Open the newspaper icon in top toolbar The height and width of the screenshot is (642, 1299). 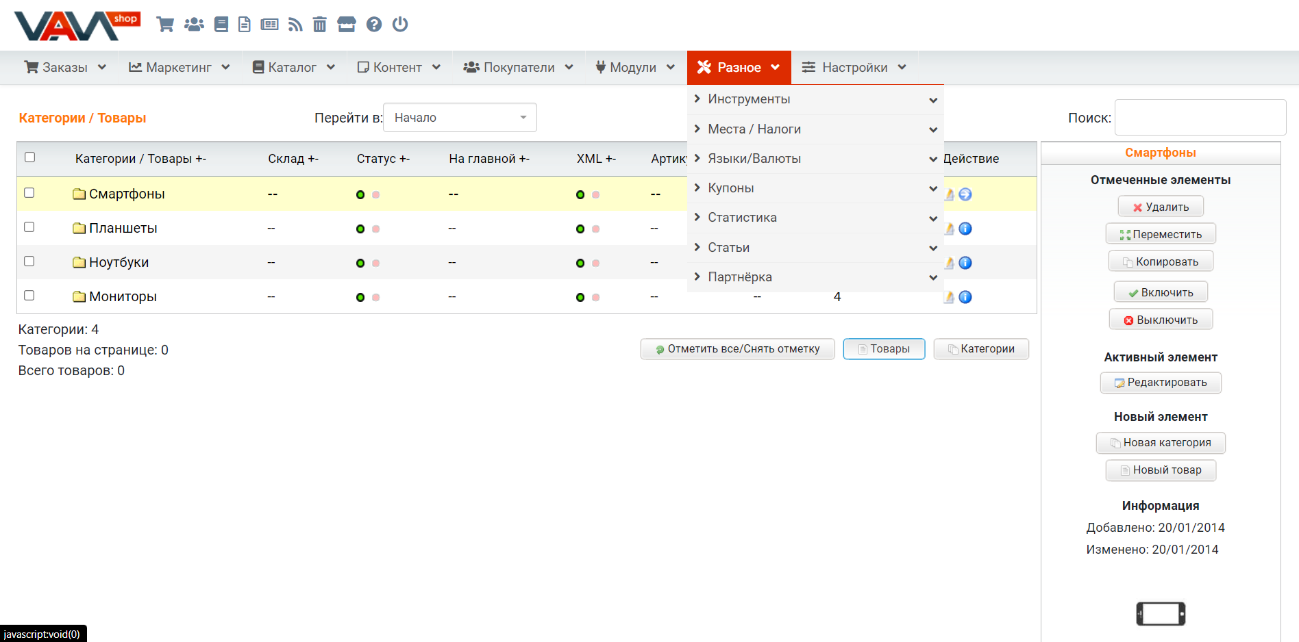click(x=270, y=25)
